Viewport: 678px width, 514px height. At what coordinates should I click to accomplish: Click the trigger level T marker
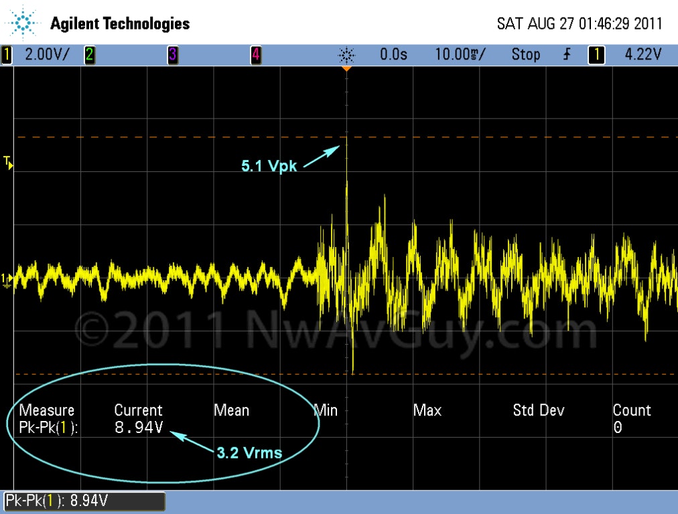pyautogui.click(x=8, y=161)
